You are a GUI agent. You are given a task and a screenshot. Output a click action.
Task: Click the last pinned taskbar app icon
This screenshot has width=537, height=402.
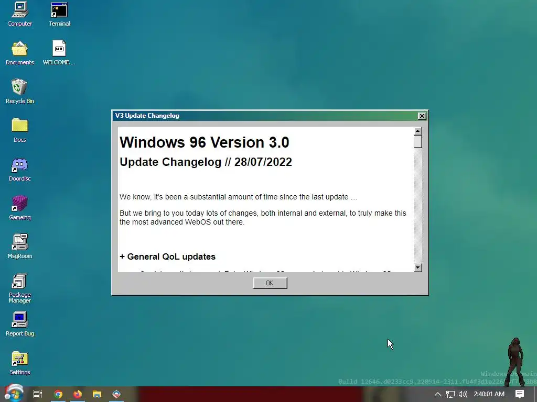tap(116, 394)
